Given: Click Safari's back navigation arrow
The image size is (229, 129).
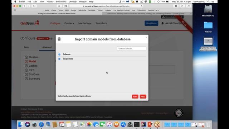Looking at the screenshot, I should pyautogui.click(x=25, y=6).
